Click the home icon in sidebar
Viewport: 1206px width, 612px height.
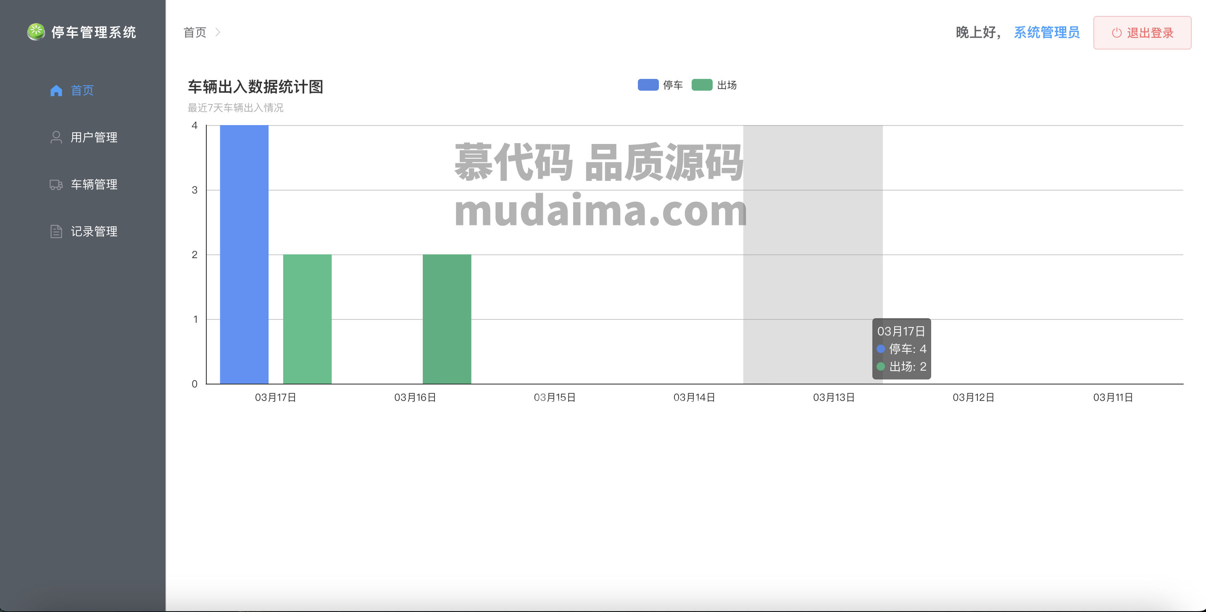click(56, 90)
